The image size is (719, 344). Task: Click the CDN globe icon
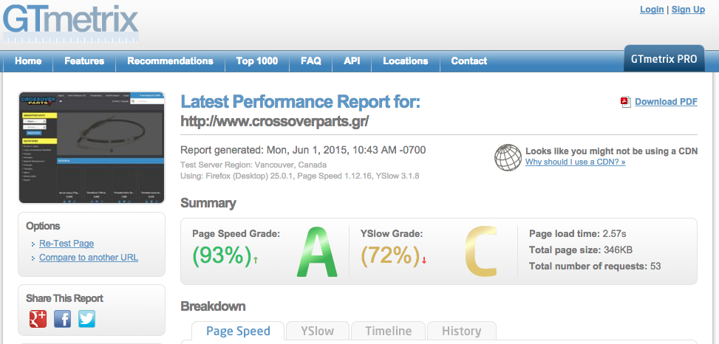coord(508,157)
